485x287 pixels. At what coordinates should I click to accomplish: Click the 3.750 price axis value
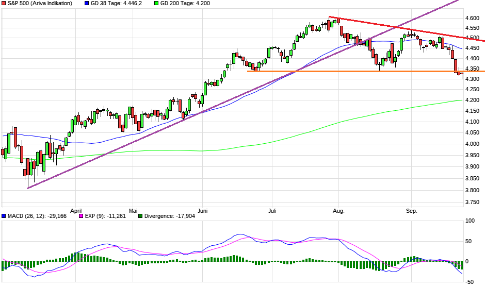pos(472,202)
